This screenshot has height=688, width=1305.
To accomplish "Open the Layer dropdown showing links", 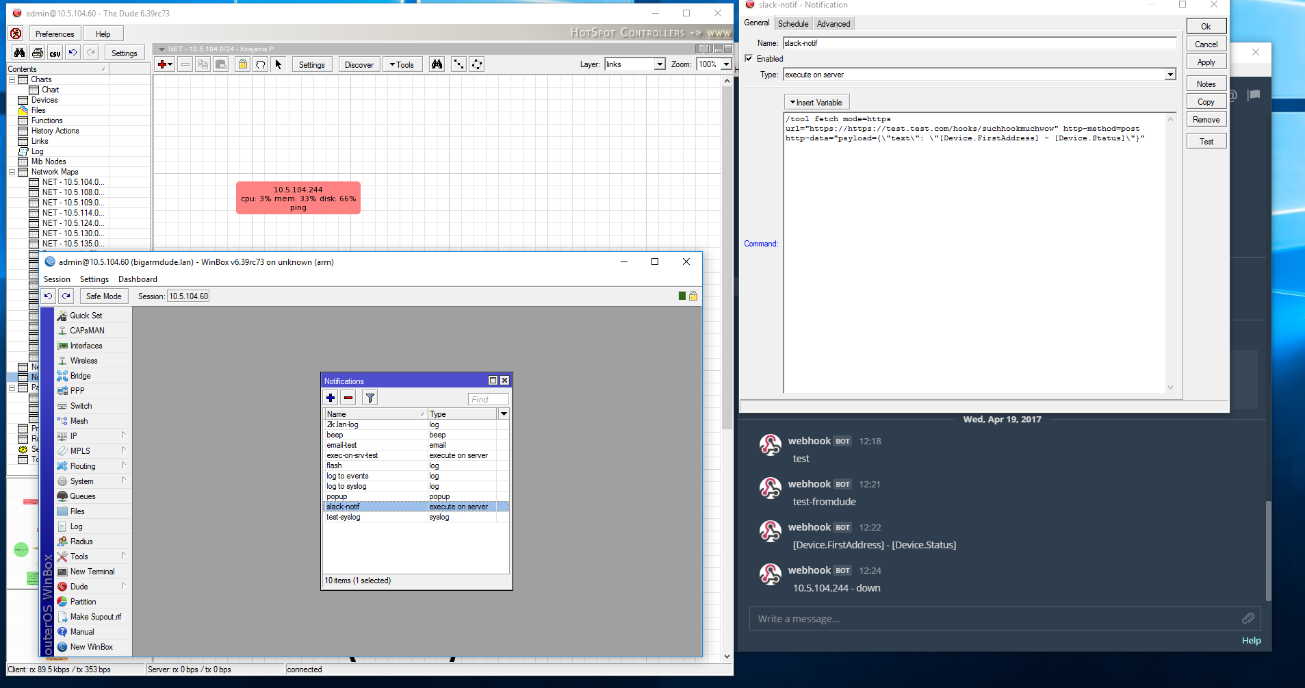I will (660, 64).
